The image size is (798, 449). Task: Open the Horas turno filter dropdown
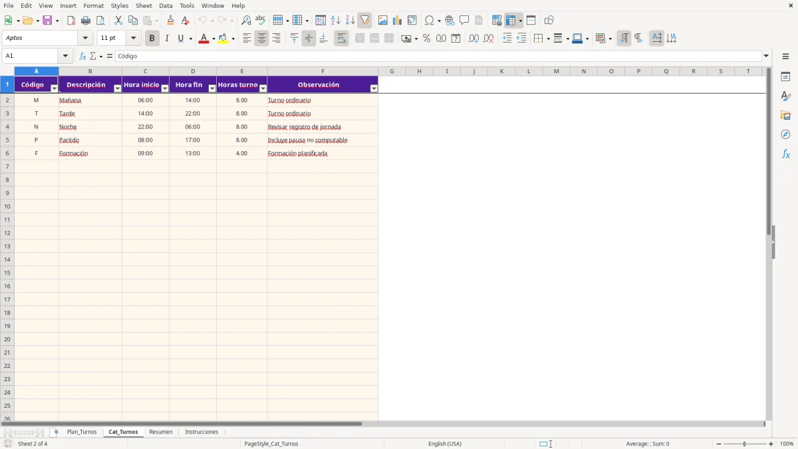(x=263, y=88)
